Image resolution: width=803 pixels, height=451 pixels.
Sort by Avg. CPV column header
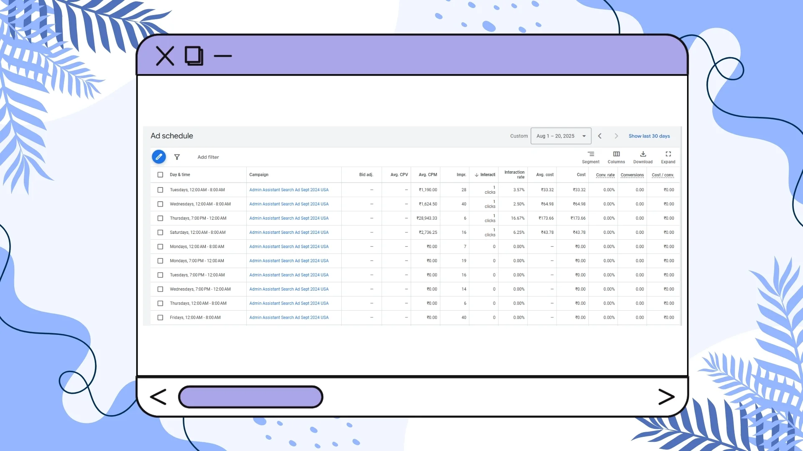pos(399,175)
